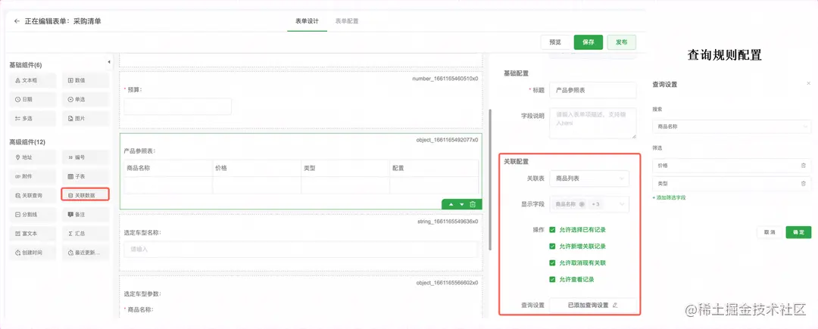Open the 关联表 dropdown showing 商品列表
Image resolution: width=818 pixels, height=329 pixels.
pos(589,178)
